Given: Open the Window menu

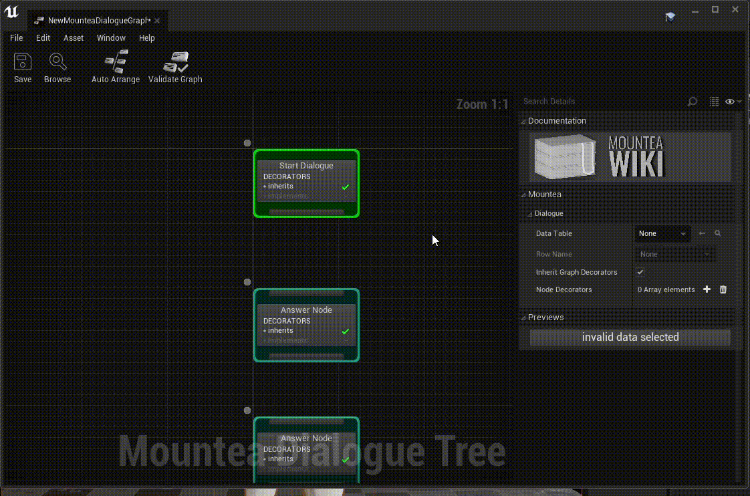Looking at the screenshot, I should coord(111,38).
